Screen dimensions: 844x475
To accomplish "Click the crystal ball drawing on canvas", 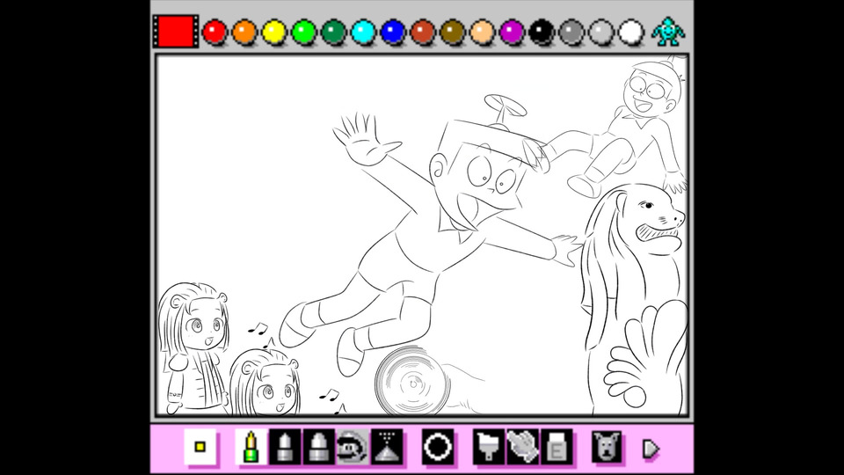I will (412, 381).
